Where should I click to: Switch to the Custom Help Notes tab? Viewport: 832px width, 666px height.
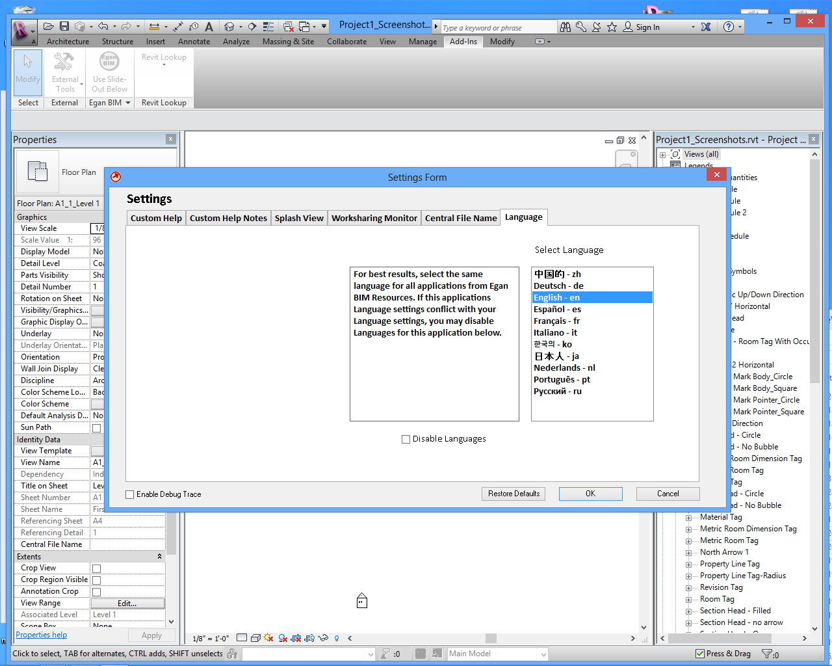[x=228, y=218]
